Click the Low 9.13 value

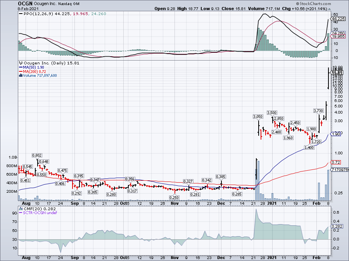tap(210, 9)
